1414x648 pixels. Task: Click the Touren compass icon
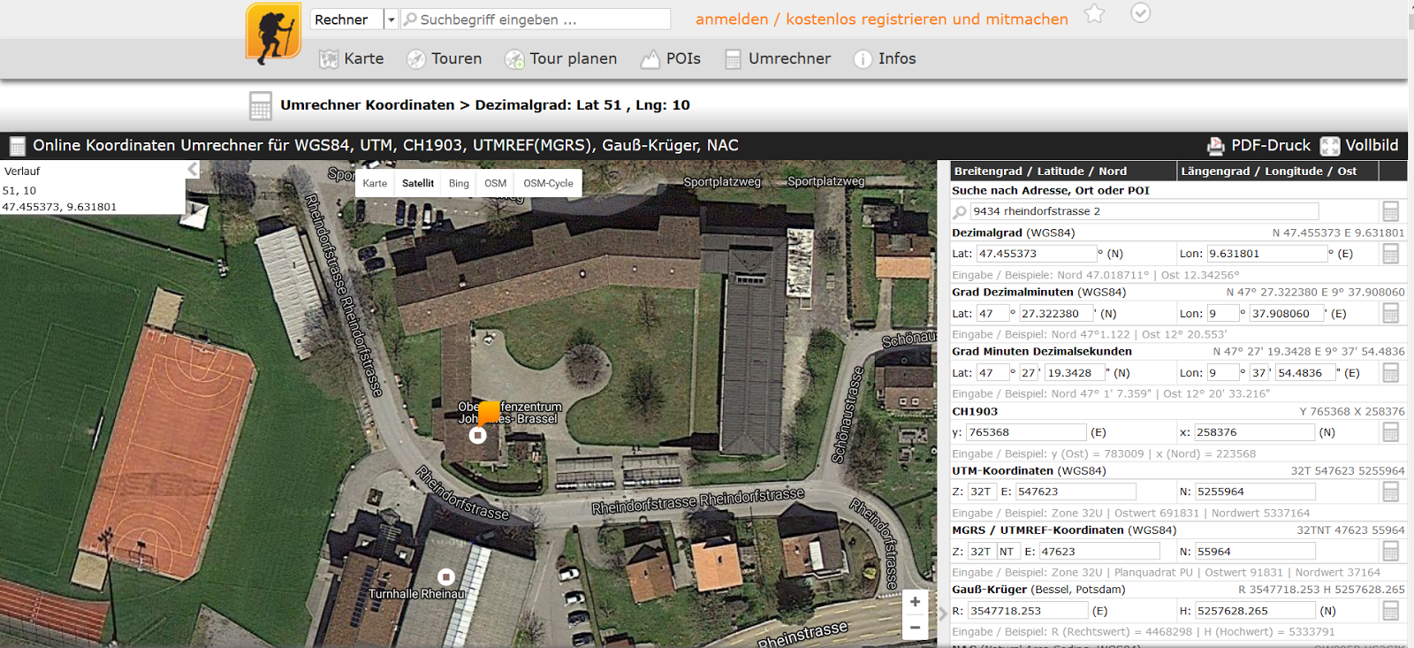[x=416, y=59]
